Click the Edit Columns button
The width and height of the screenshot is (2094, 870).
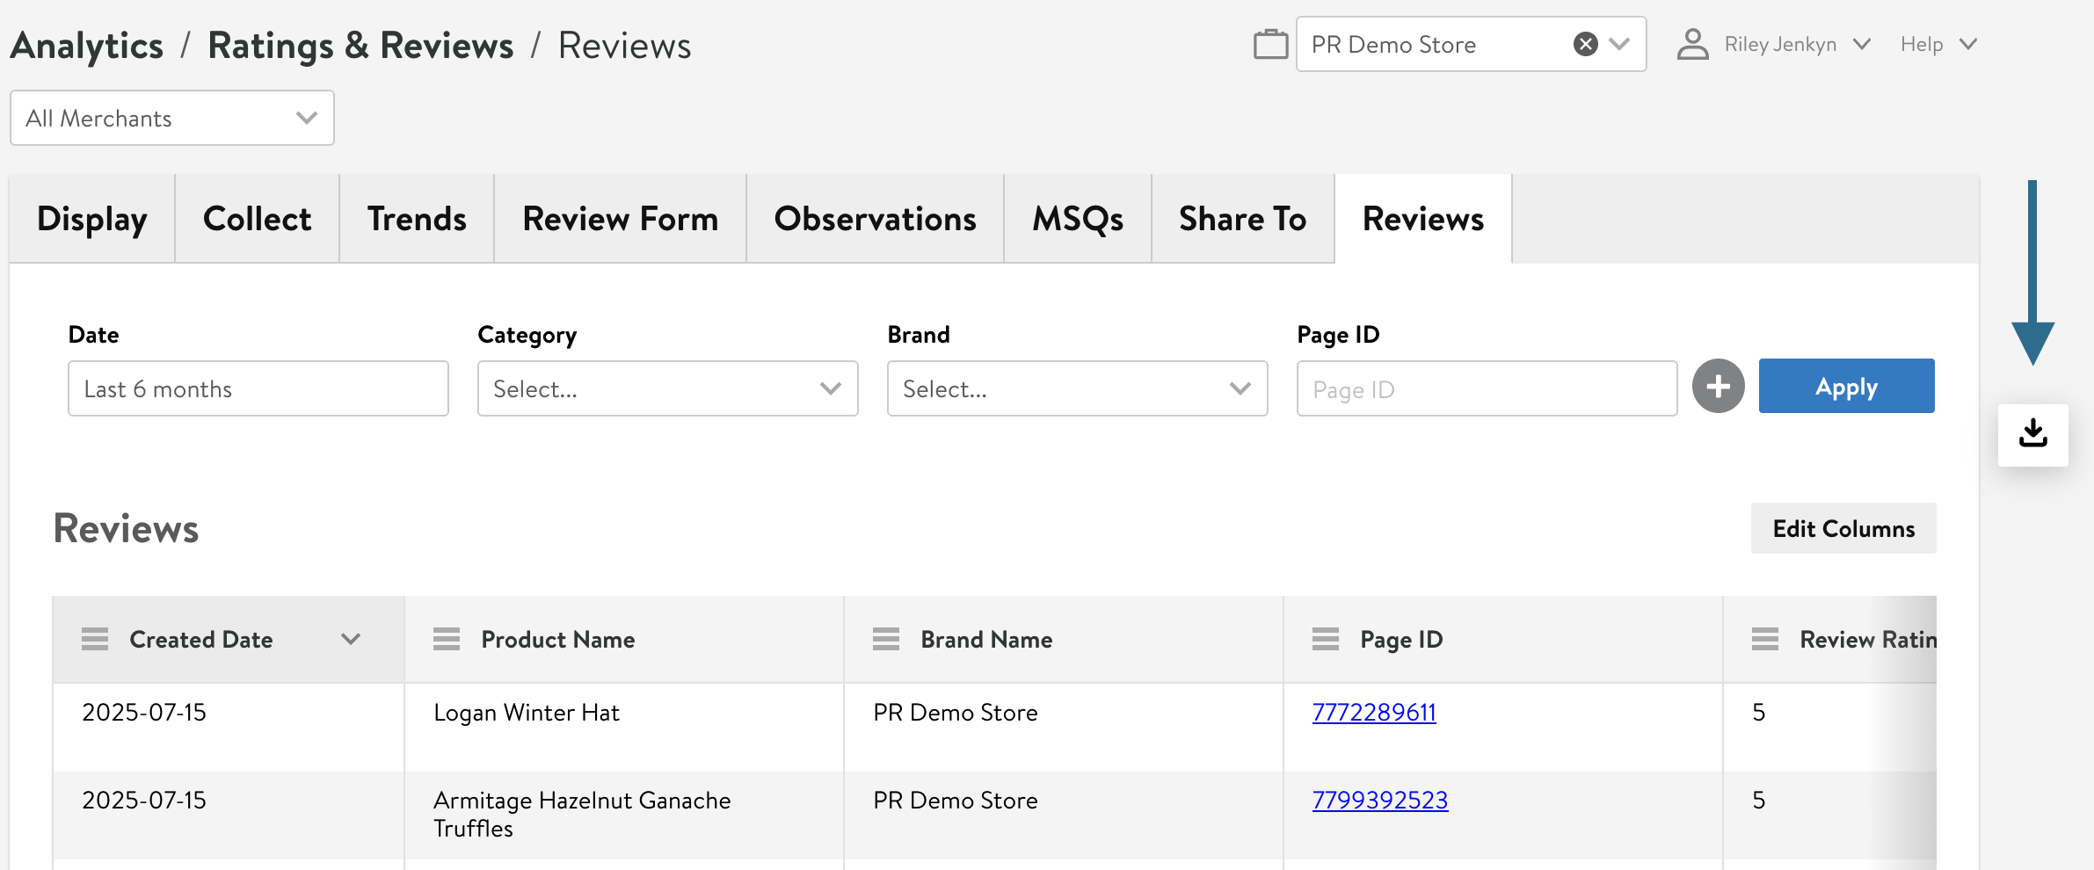[x=1843, y=529]
